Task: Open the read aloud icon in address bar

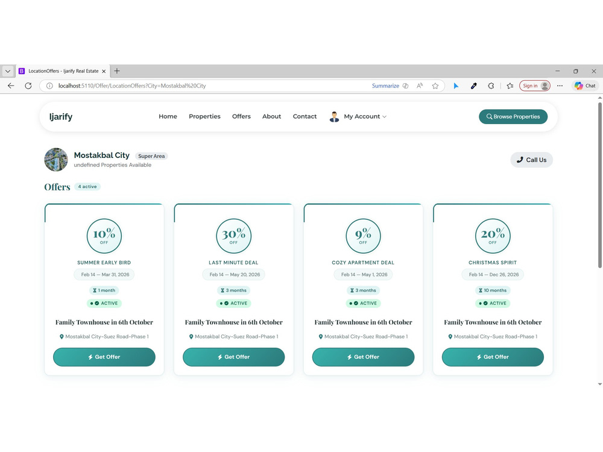Action: pyautogui.click(x=420, y=86)
